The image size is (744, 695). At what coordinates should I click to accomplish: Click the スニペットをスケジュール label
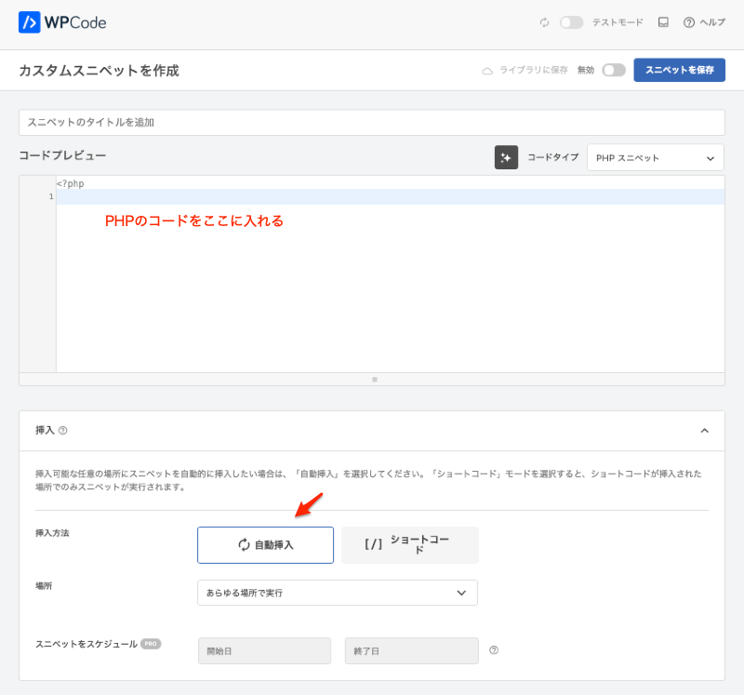coord(86,644)
